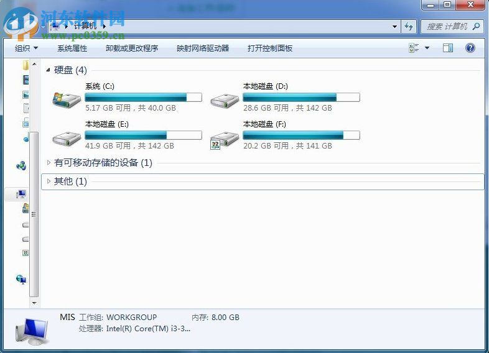Collapse the 硬盘 (4) group

point(48,70)
